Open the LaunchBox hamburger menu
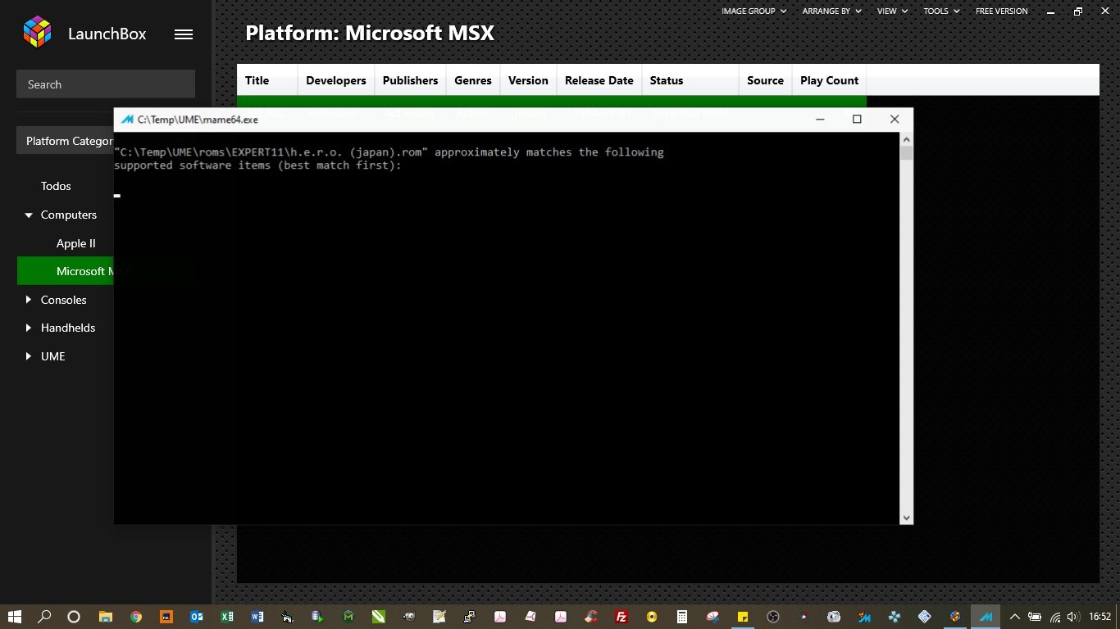Screen dimensions: 1120x629 point(184,34)
